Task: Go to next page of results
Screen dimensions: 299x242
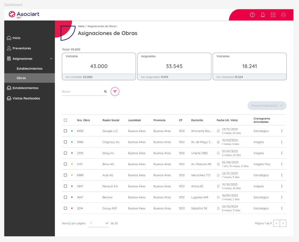Action: coord(283,223)
